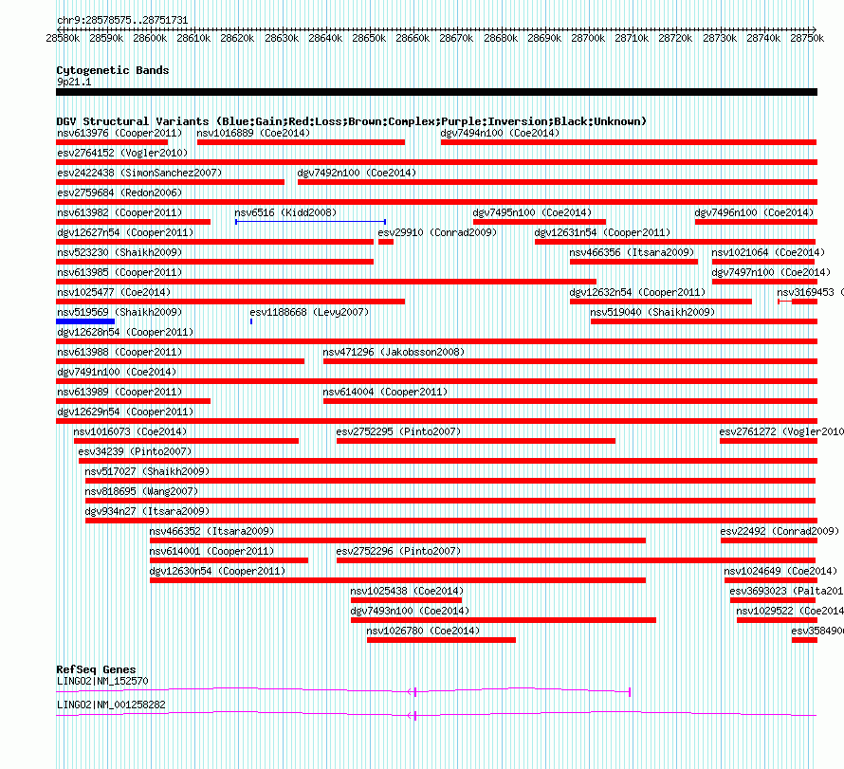Open nsv519040 (Shaikh2009) label
844x769 pixels.
(x=652, y=312)
